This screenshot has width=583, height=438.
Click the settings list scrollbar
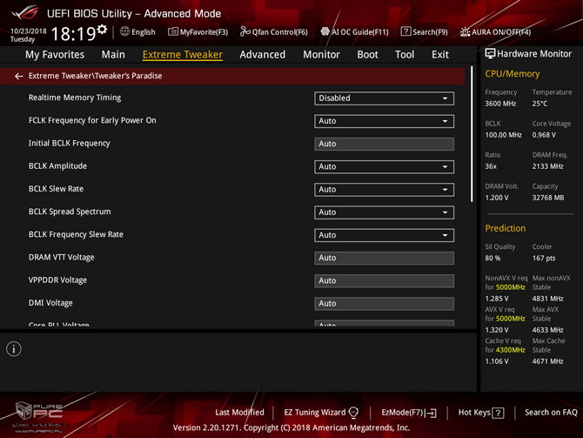[472, 134]
